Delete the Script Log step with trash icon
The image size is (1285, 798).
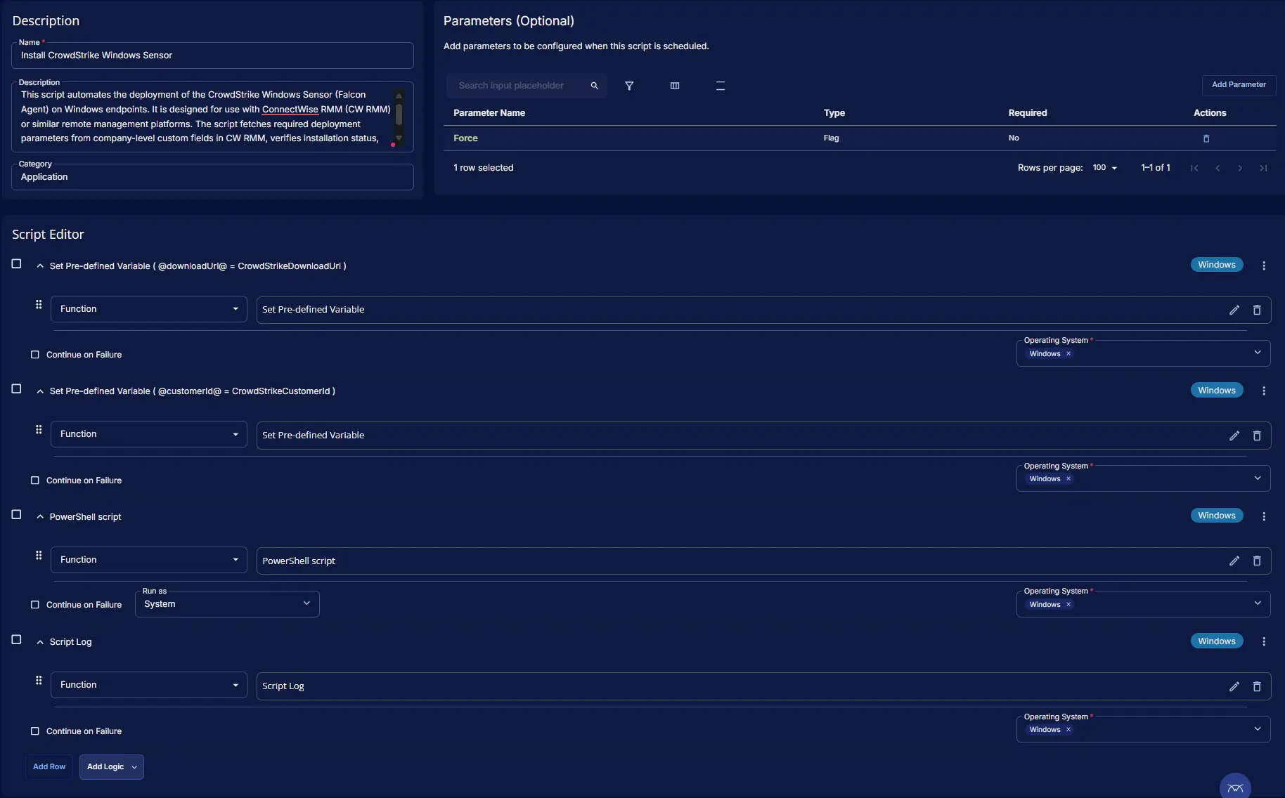coord(1257,686)
